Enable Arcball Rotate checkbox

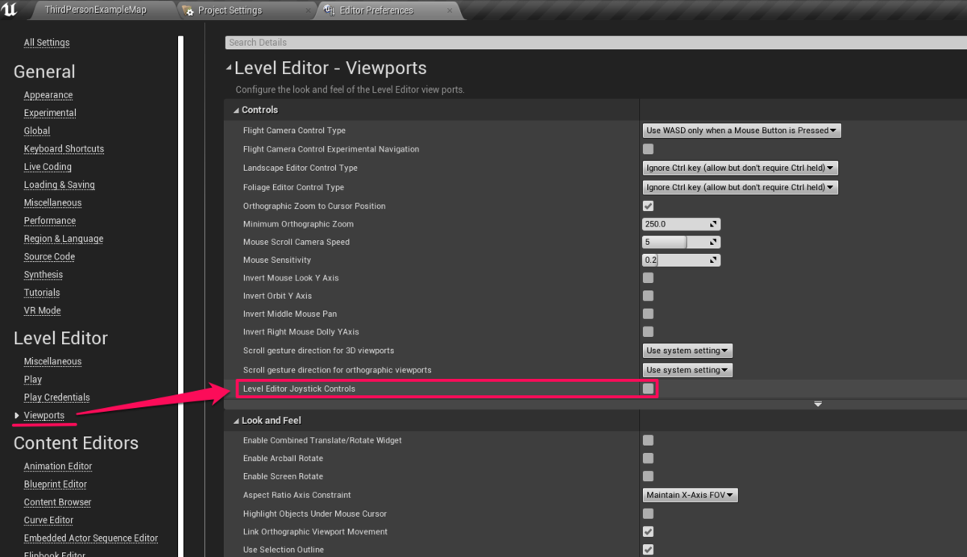648,458
